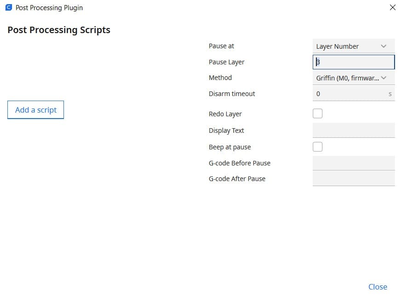This screenshot has height=301, width=401.
Task: Toggle the Beep at pause checkbox
Action: pyautogui.click(x=317, y=147)
